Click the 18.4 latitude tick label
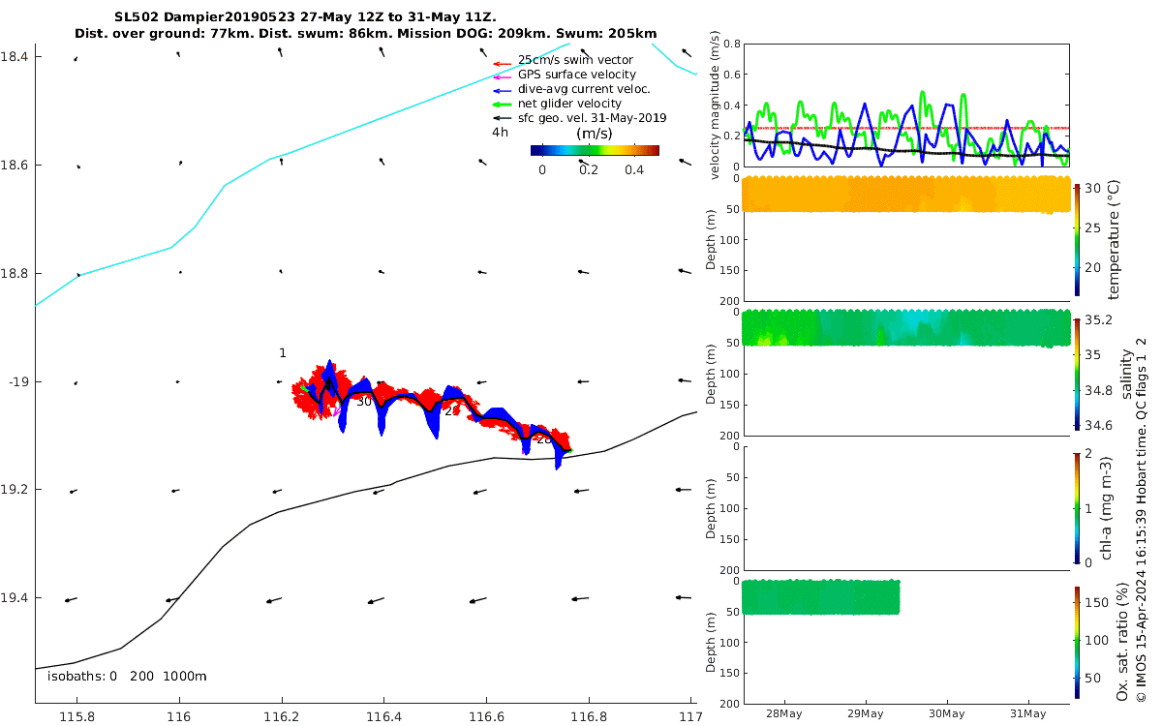The image size is (1162, 726). click(x=15, y=57)
